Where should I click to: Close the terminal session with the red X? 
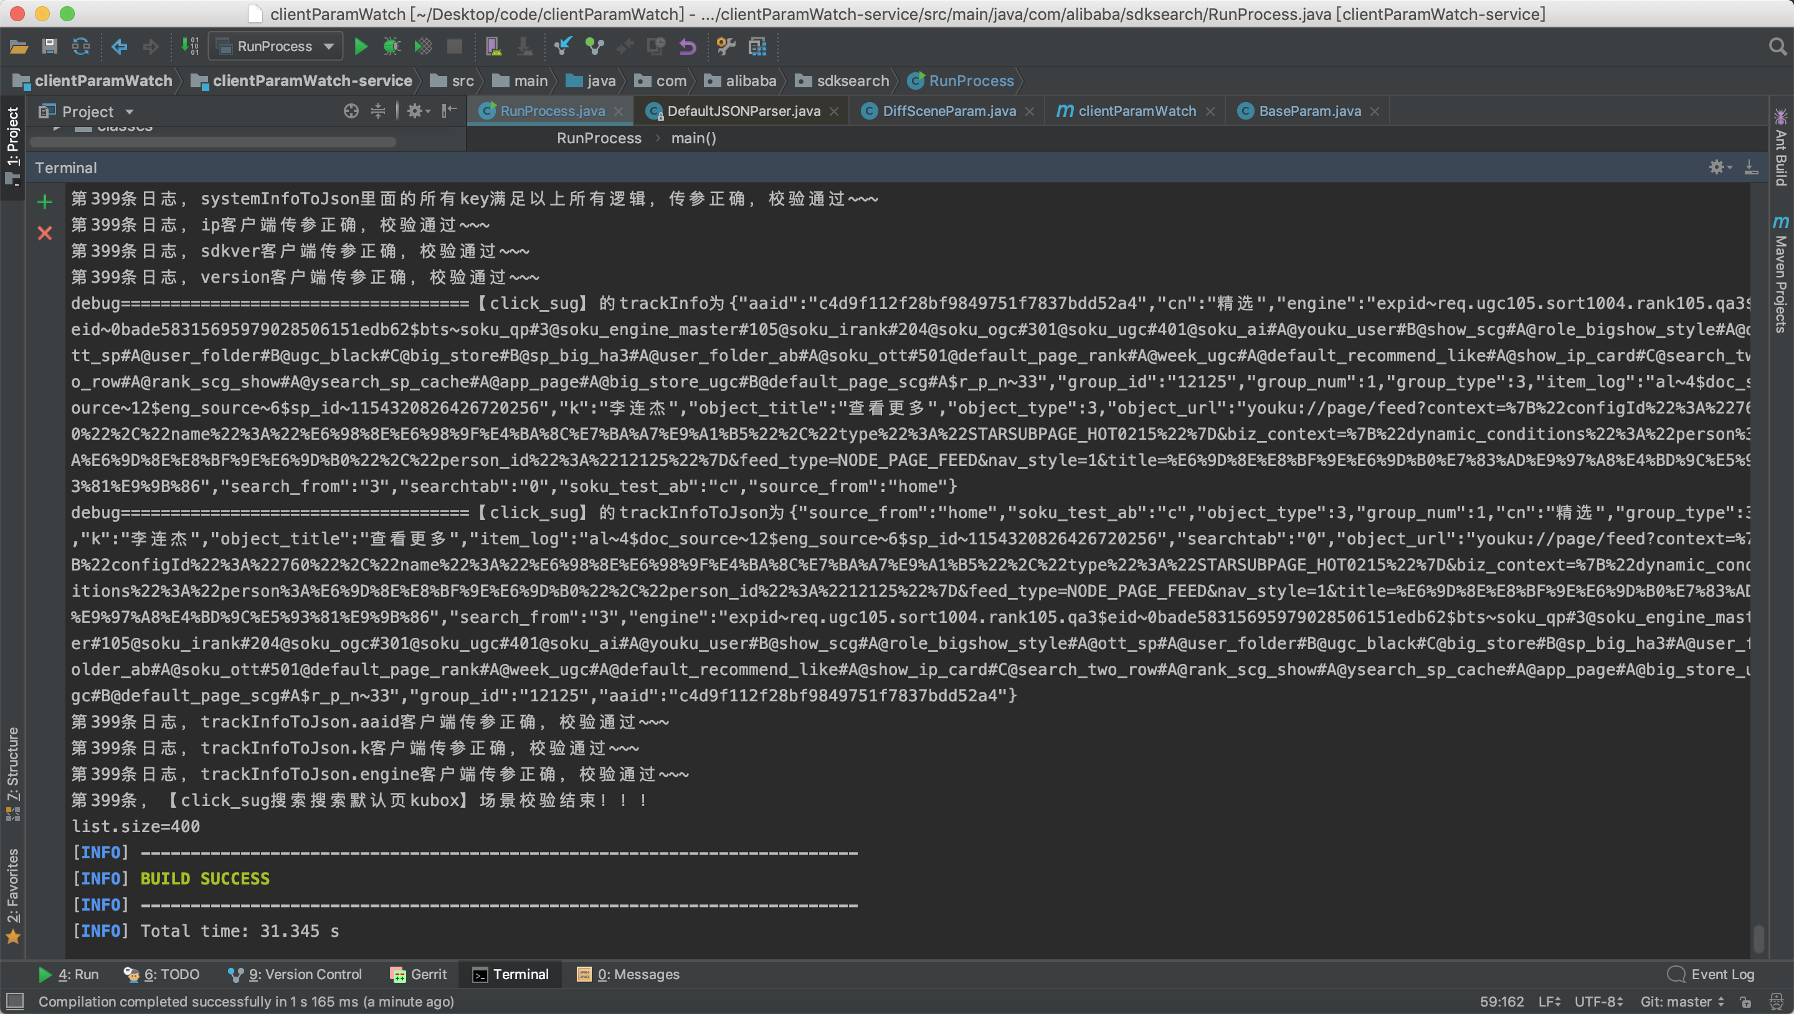pyautogui.click(x=45, y=232)
